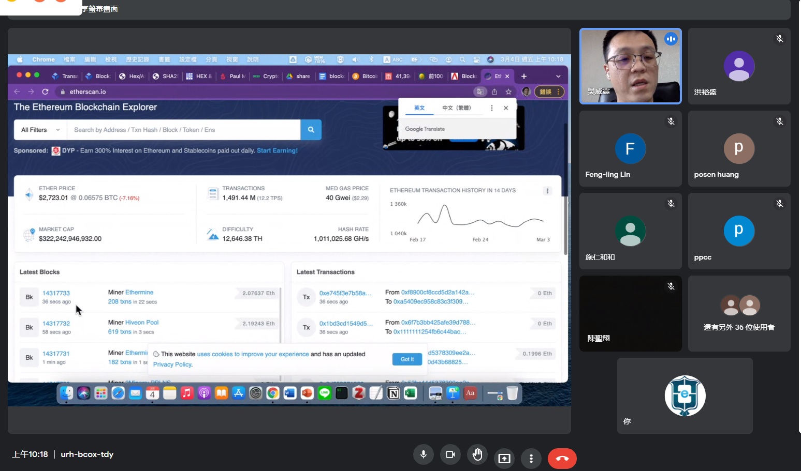Image resolution: width=801 pixels, height=471 pixels.
Task: Open Trash in the Dock
Action: tap(512, 393)
